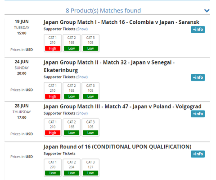Viewport: 216px width, 180px height.
Task: Select CAT 2 204 Round of 16 ticket
Action: click(x=72, y=167)
